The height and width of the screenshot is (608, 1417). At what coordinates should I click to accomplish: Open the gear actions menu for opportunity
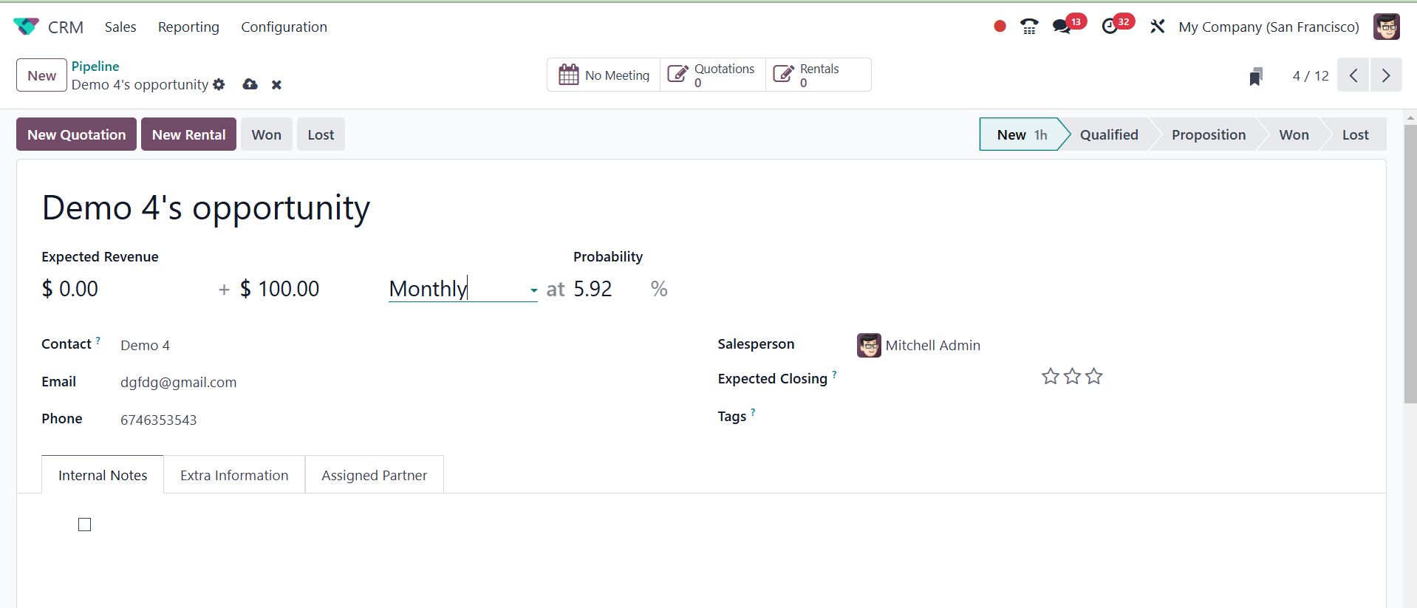(219, 84)
